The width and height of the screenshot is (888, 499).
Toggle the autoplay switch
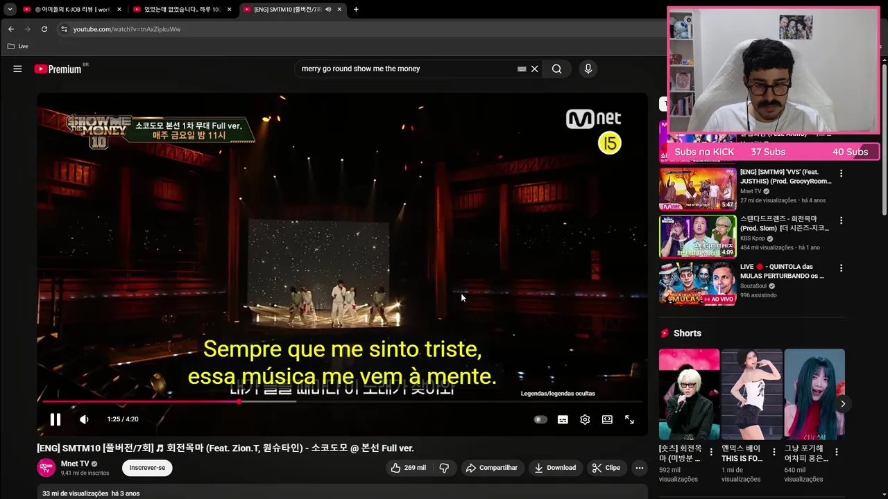pyautogui.click(x=540, y=419)
